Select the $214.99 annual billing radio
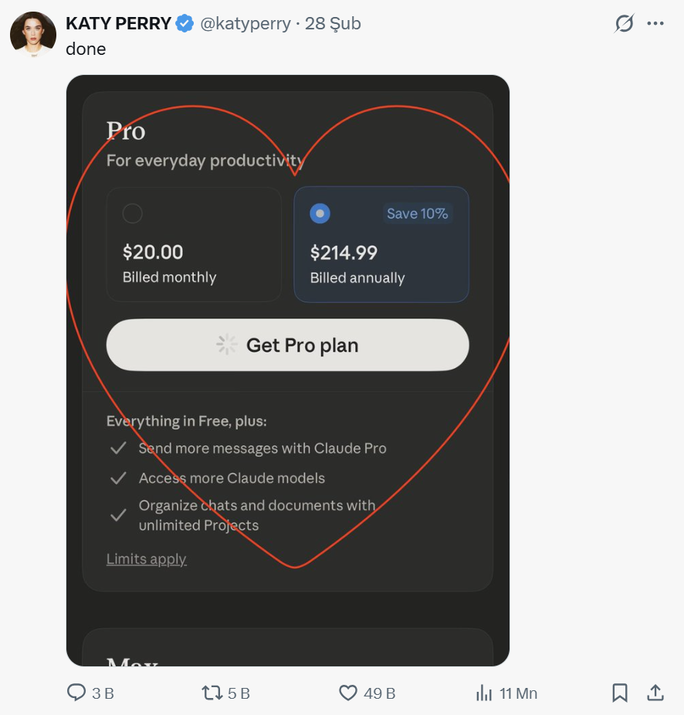The width and height of the screenshot is (684, 715). tap(320, 213)
